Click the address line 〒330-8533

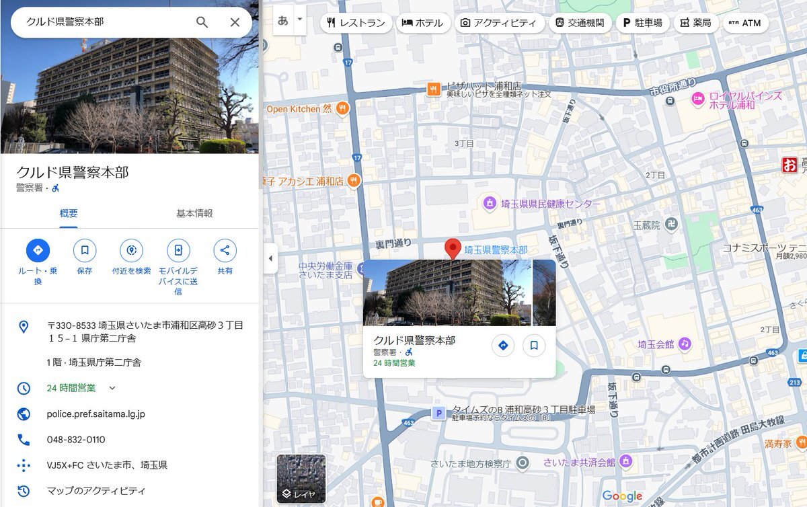coord(145,331)
